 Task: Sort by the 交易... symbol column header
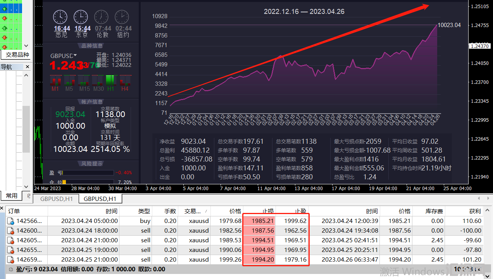click(x=194, y=211)
